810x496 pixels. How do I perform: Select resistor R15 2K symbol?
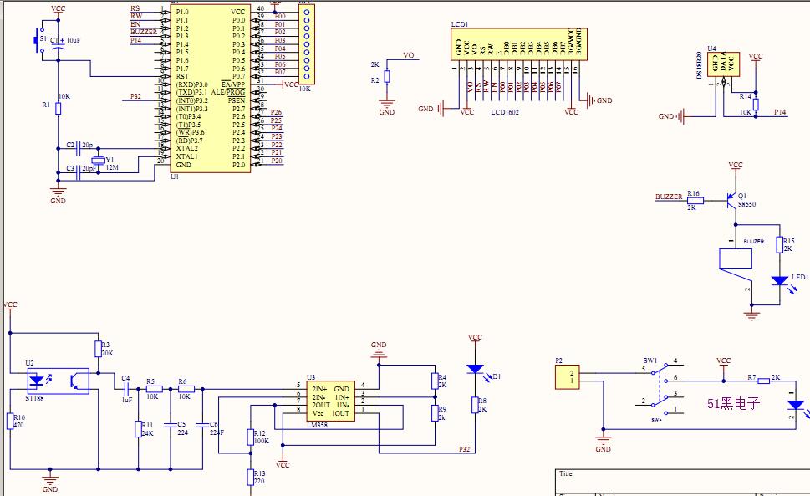tap(780, 245)
